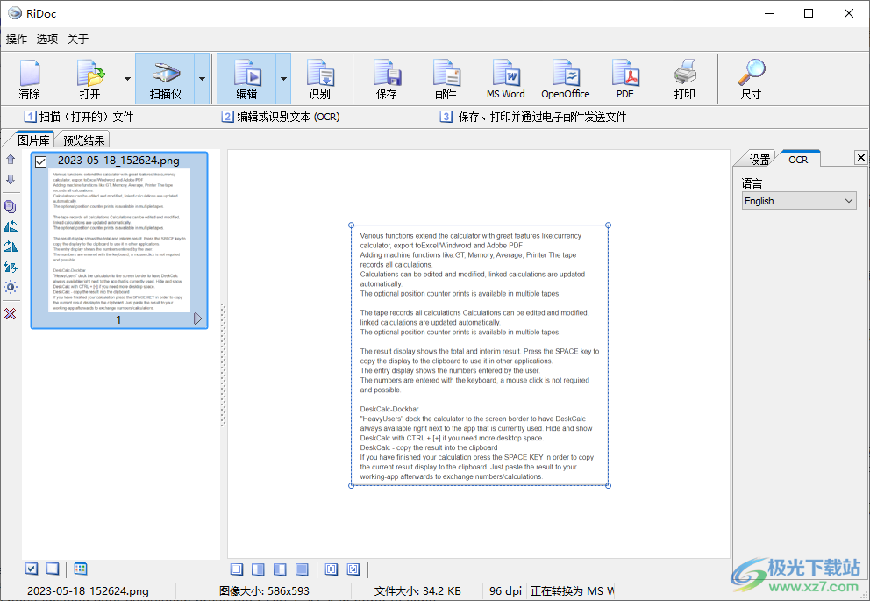Viewport: 870px width, 601px height.
Task: Delete image with the red X icon
Action: (11, 313)
